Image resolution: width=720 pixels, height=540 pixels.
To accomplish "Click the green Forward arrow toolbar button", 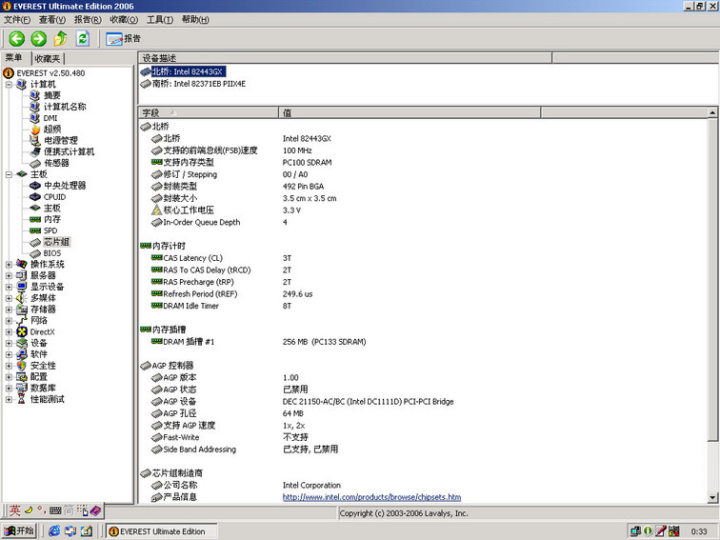I will click(38, 38).
